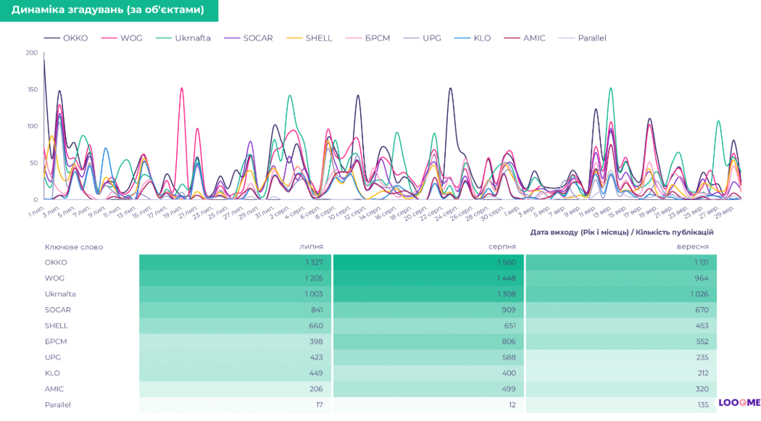Viewport: 761px width, 421px height.
Task: Toggle the Ukrnafta legend entry
Action: click(183, 38)
